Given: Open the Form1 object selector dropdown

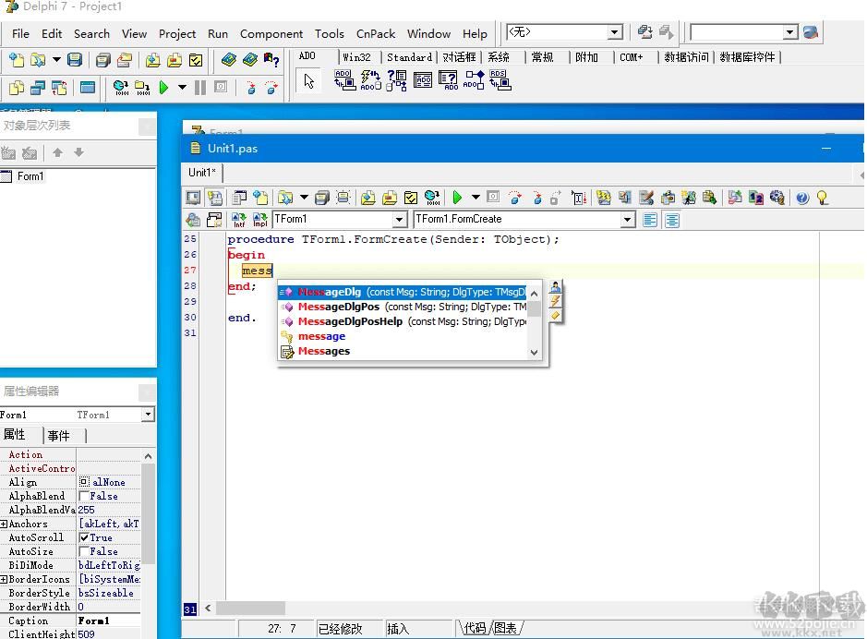Looking at the screenshot, I should pos(148,415).
